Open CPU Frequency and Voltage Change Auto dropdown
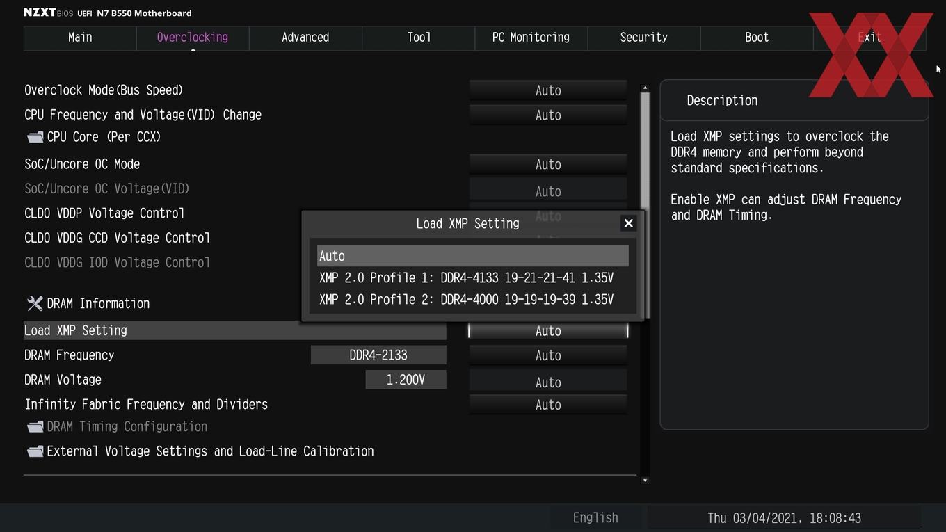The height and width of the screenshot is (532, 946). pos(548,115)
